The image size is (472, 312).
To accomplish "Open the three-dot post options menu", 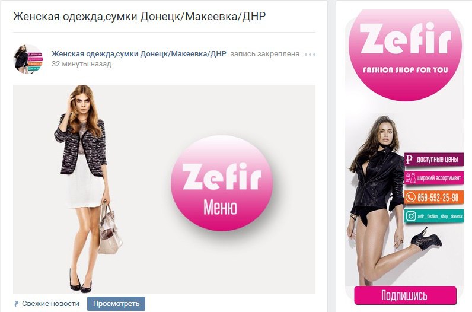I will coord(310,55).
